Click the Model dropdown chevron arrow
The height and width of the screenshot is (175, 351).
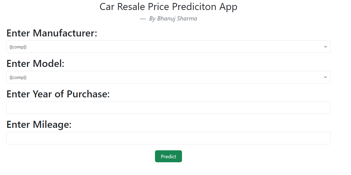tap(325, 77)
